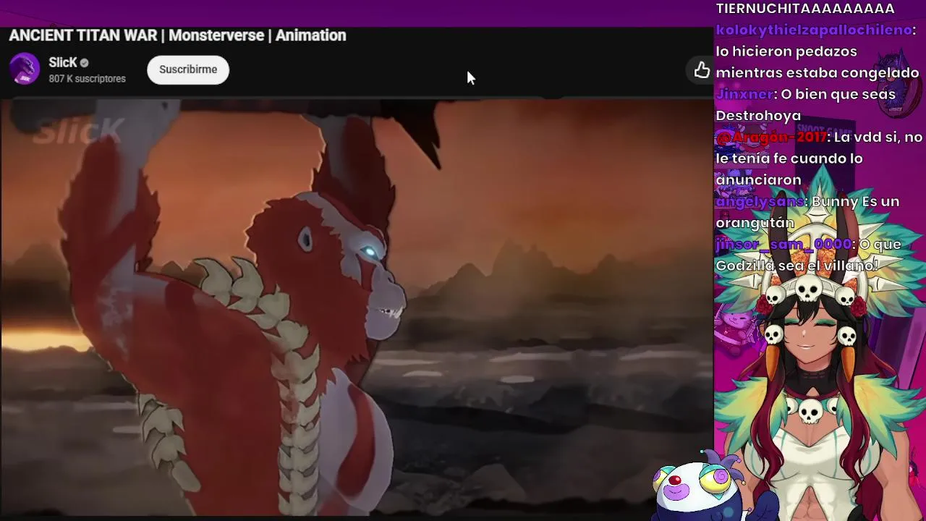Click the 'O que Godzilla sea el villano!' message
926x521 pixels.
(808, 255)
